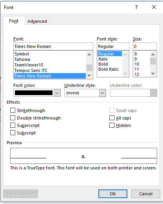The width and height of the screenshot is (163, 204).
Task: Click the size list scroll down arrow
Action: pos(153,74)
